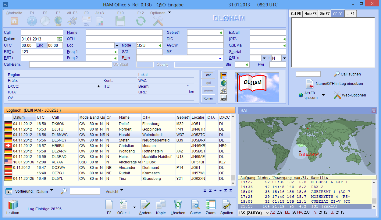Copy the entry with Kopie icon
381x220 pixels.
[161, 204]
